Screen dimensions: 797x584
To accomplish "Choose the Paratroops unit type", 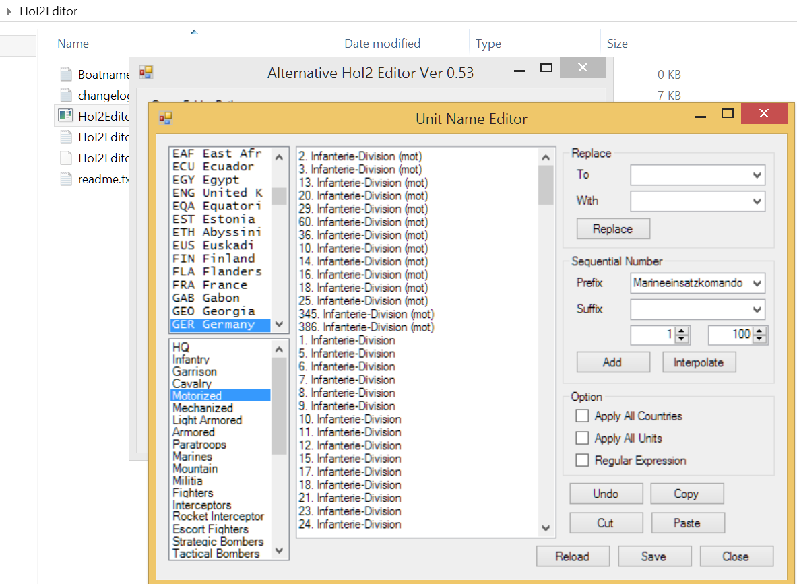I will pos(220,444).
